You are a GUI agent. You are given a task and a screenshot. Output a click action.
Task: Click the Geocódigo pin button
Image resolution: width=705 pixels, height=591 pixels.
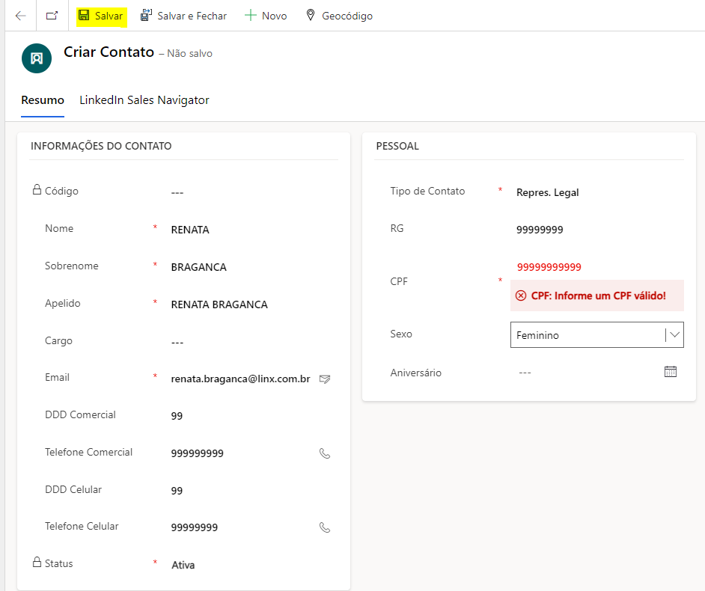pyautogui.click(x=338, y=16)
